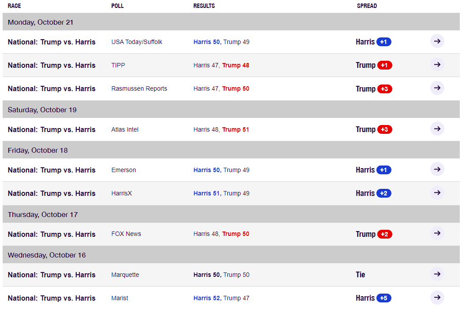
Task: Click the POLL column header
Action: [x=117, y=6]
